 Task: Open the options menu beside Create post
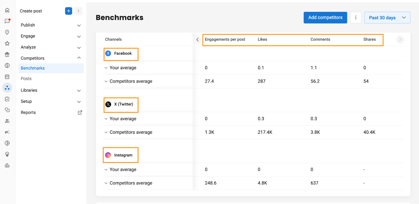click(78, 11)
